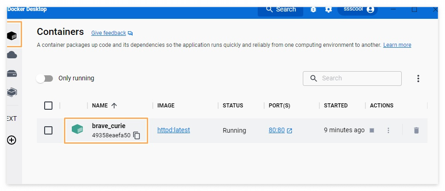This screenshot has height=191, width=445.
Task: Minimize the Docker Desktop window
Action: coord(393,9)
